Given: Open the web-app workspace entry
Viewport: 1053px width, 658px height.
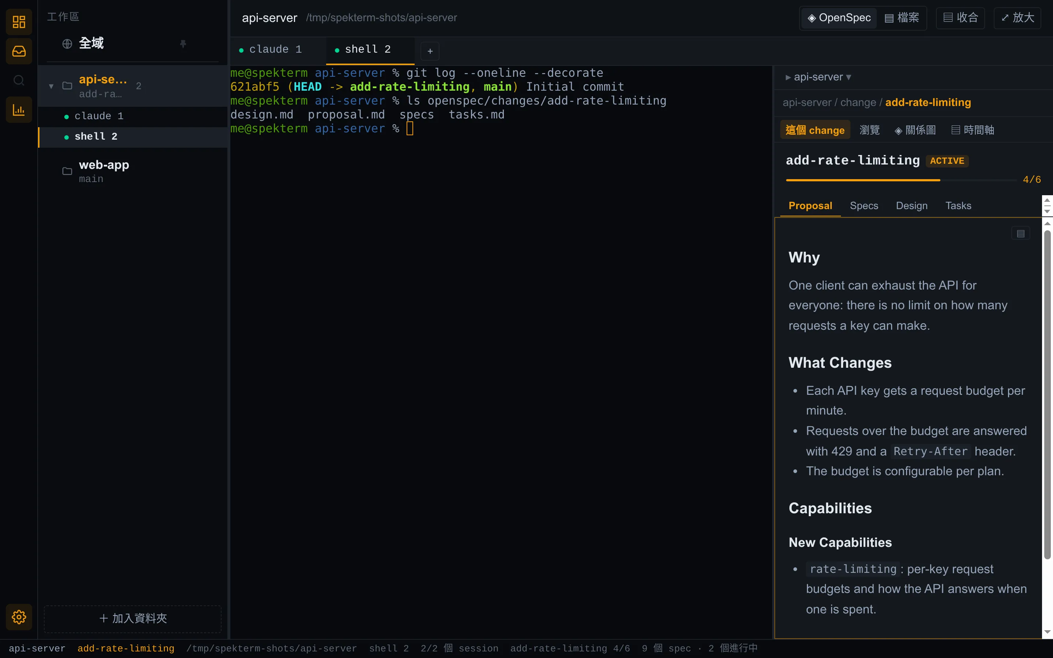Looking at the screenshot, I should [133, 171].
